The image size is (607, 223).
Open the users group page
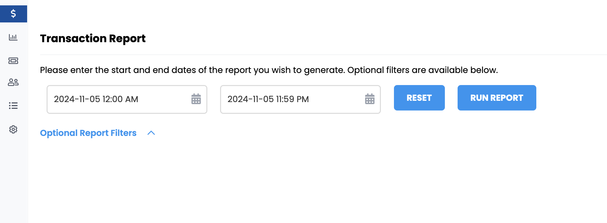pos(13,82)
